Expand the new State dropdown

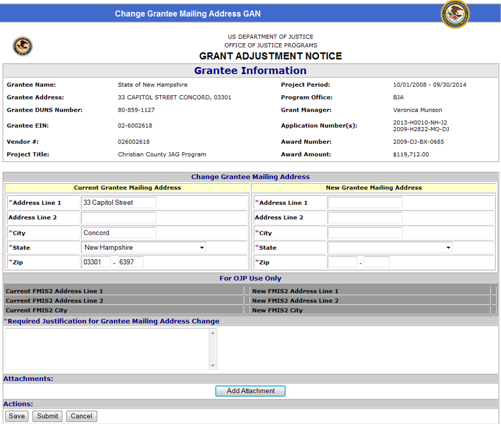click(390, 248)
